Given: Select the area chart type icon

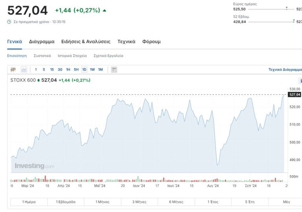Looking at the screenshot, I should coord(24,70).
